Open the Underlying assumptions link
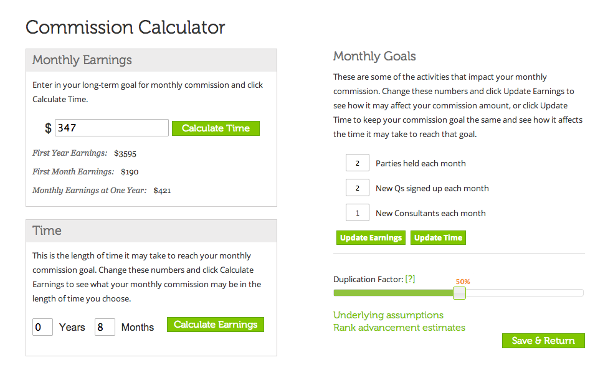613x375 pixels. 388,315
